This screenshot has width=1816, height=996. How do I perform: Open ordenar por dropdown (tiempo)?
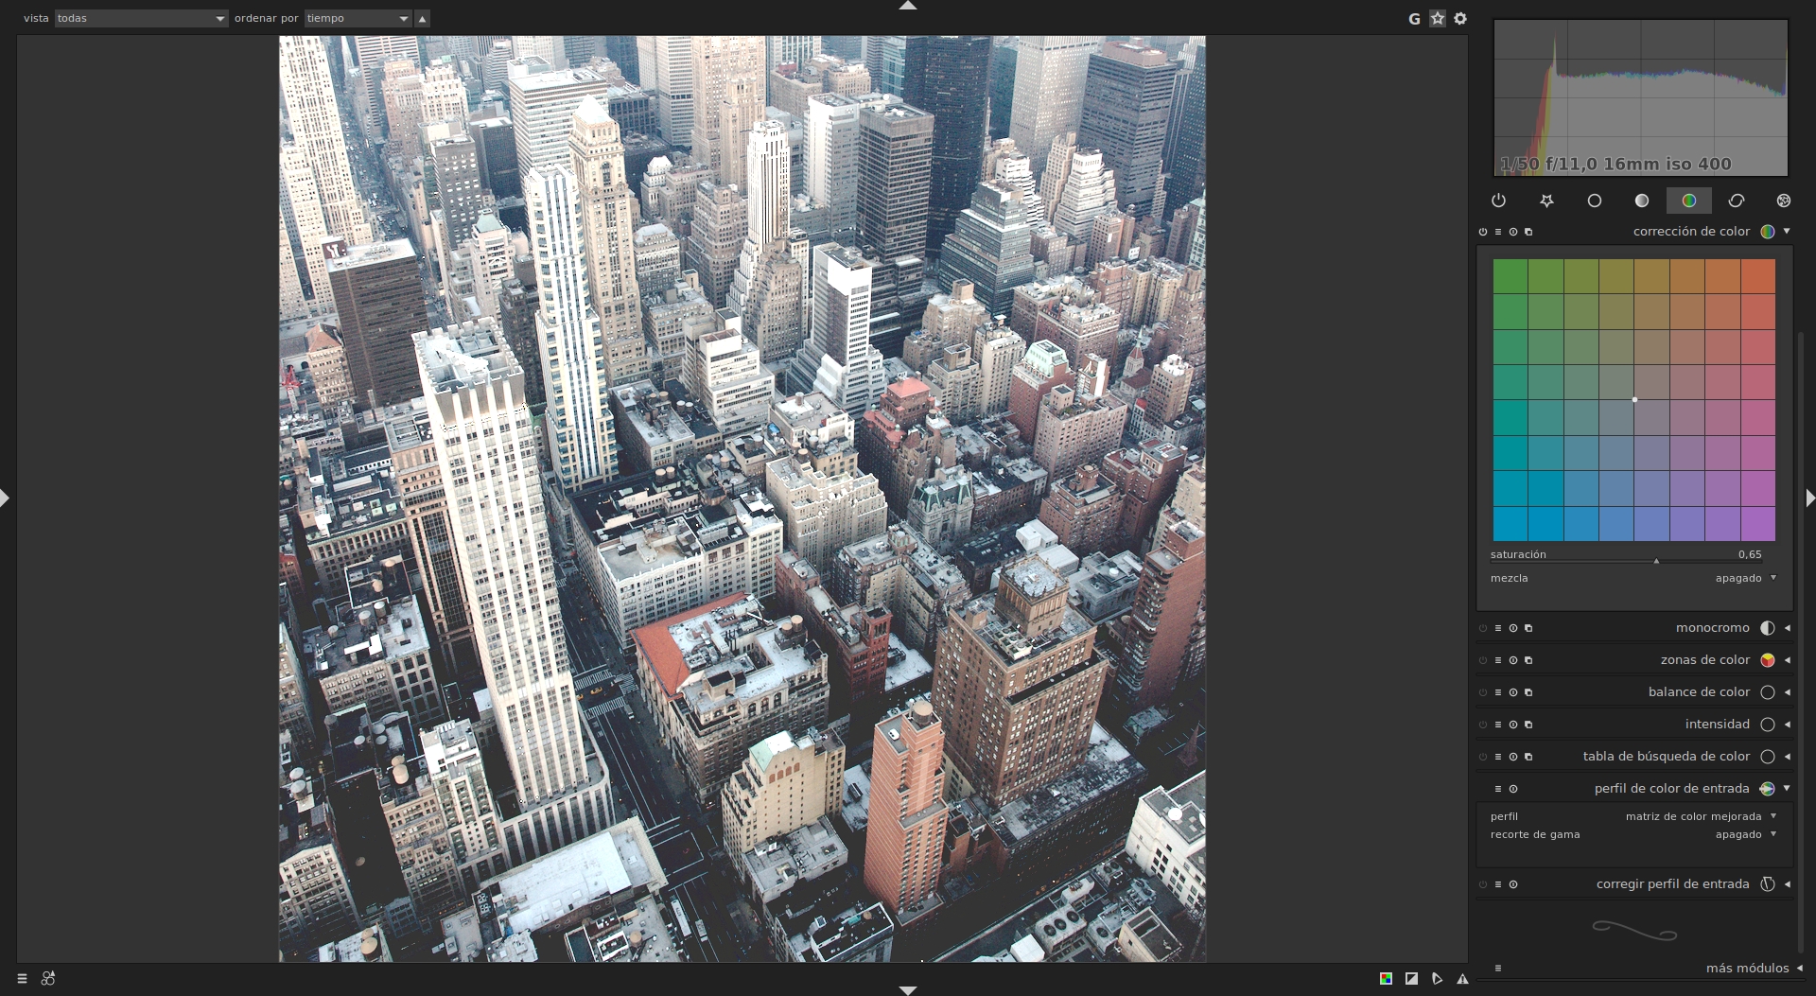pyautogui.click(x=358, y=18)
